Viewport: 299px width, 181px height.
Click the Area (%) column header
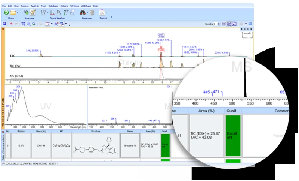(150, 131)
